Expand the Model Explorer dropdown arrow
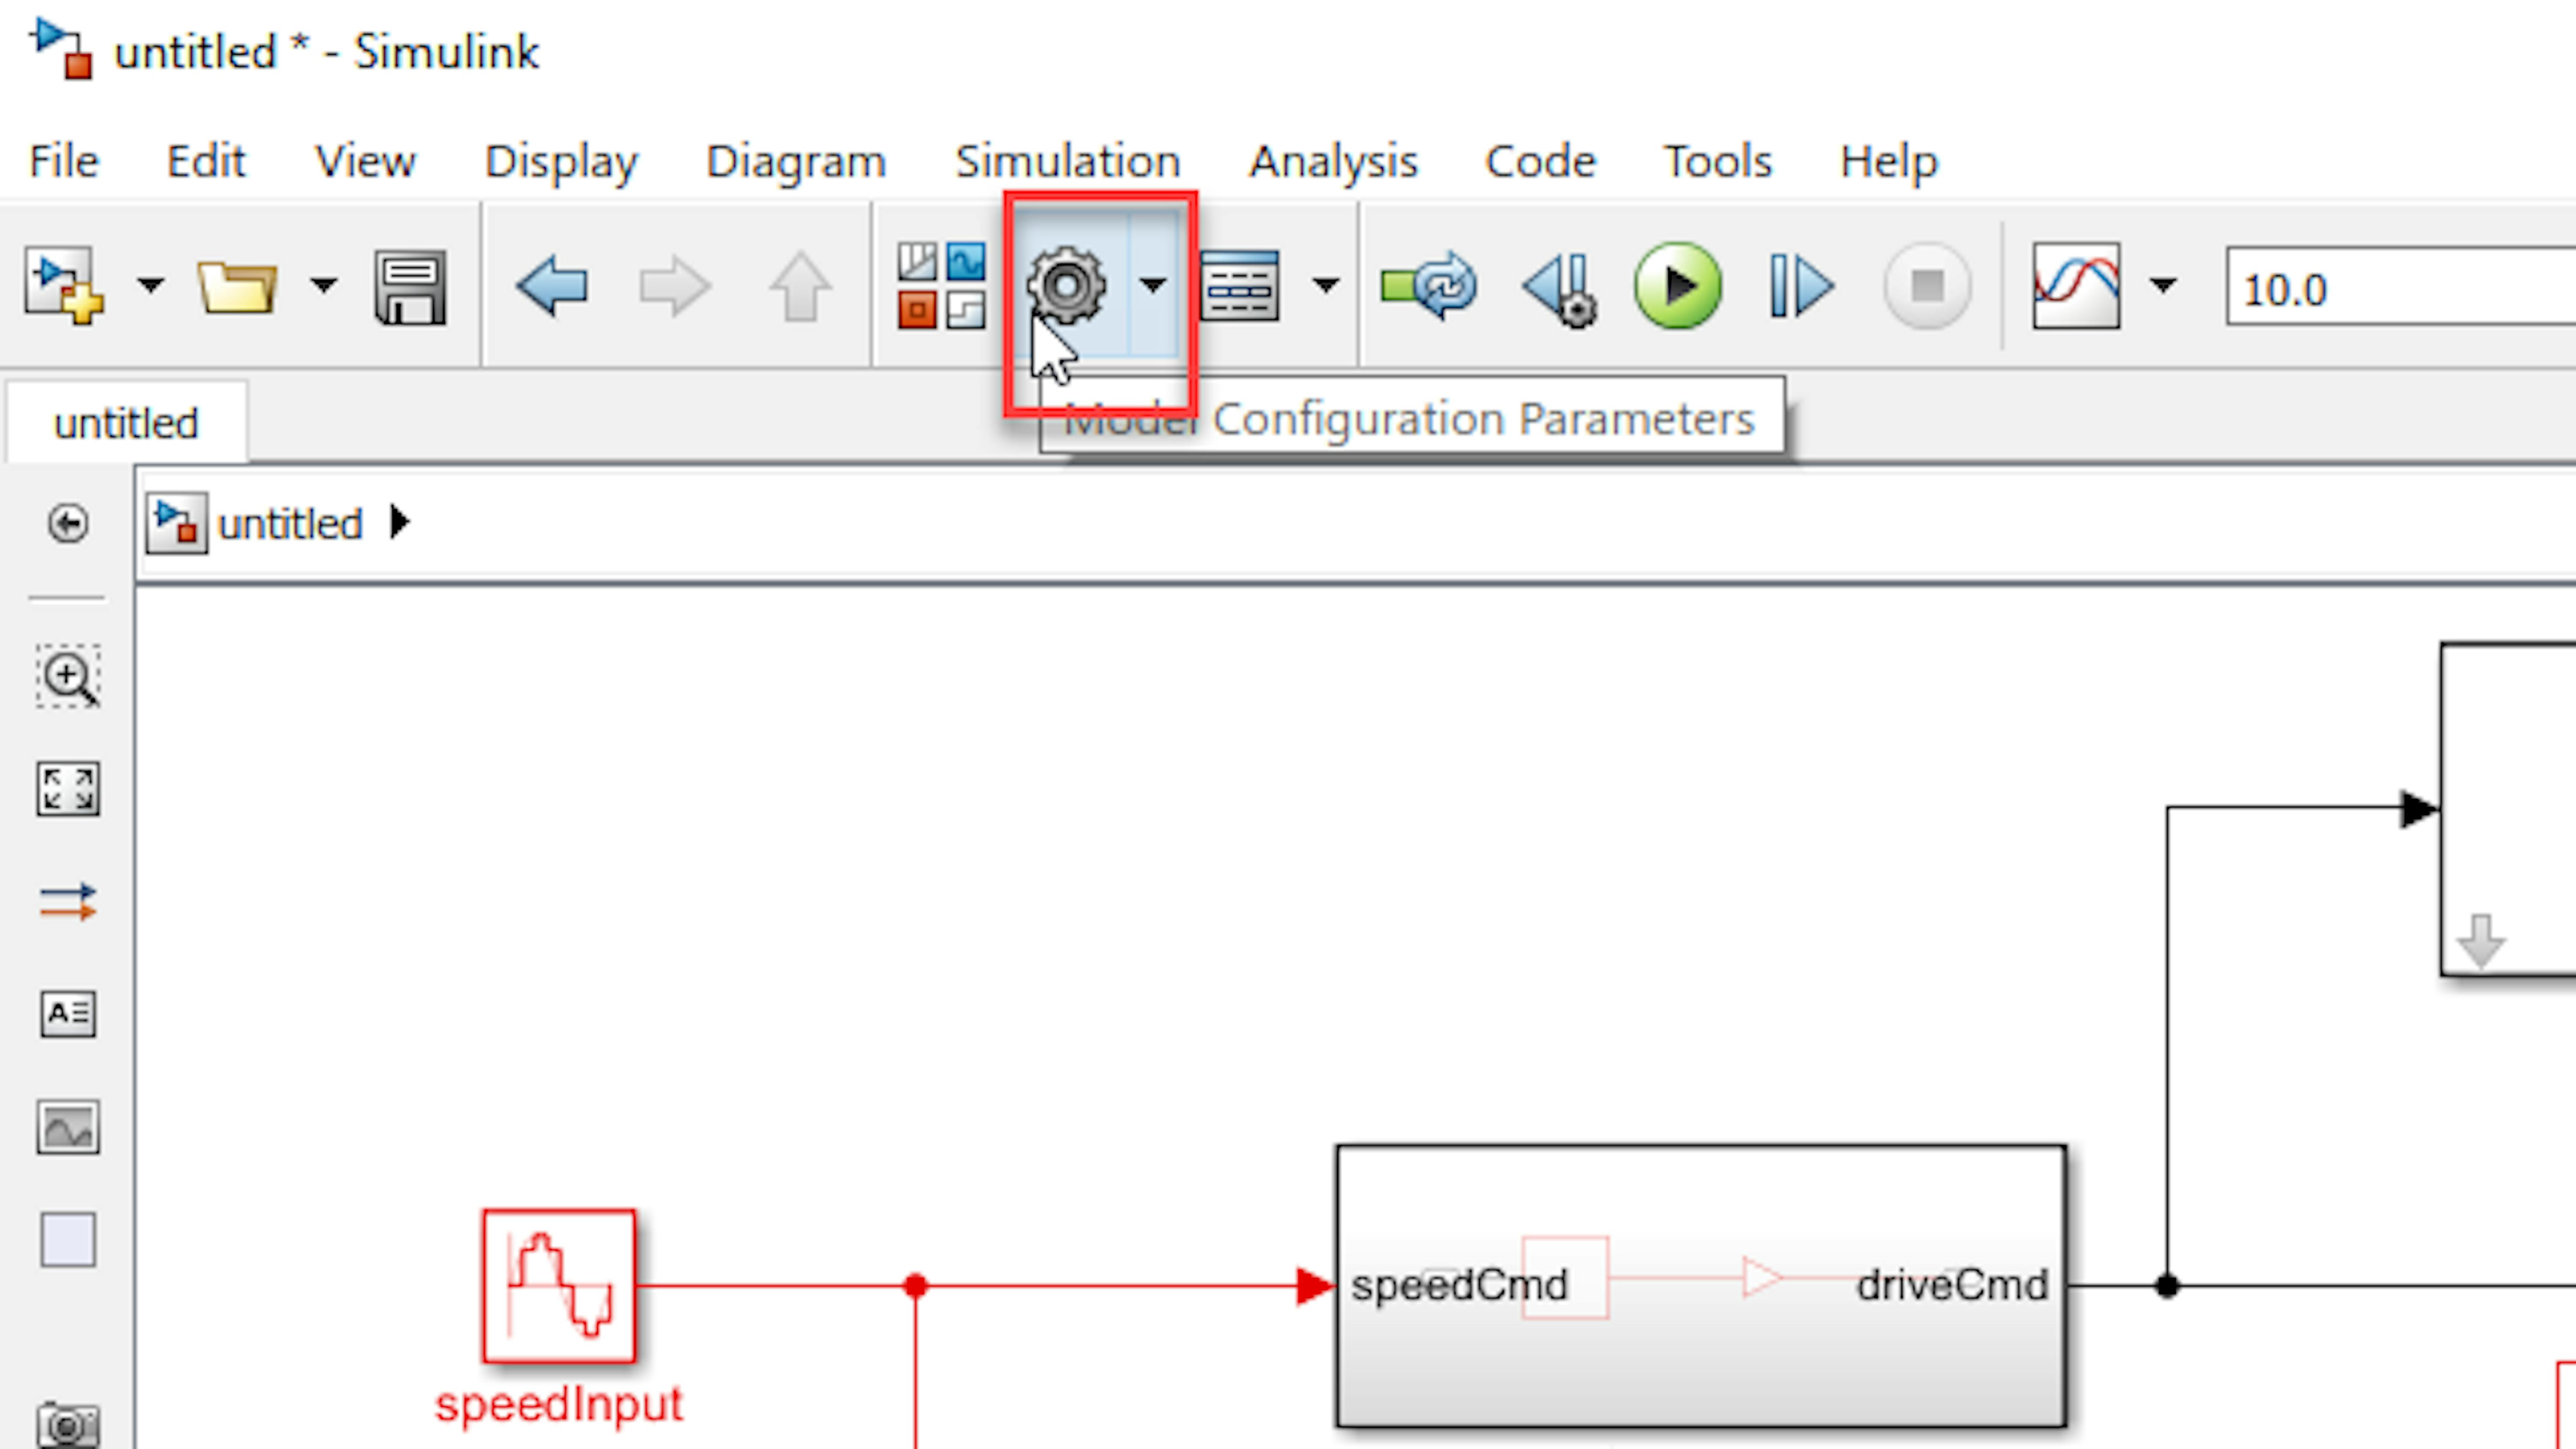Screen dimensions: 2576x1449 click(1326, 286)
